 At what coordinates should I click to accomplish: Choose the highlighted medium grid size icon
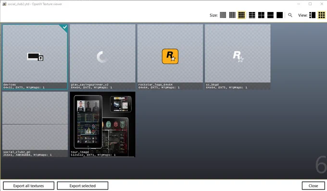click(241, 15)
